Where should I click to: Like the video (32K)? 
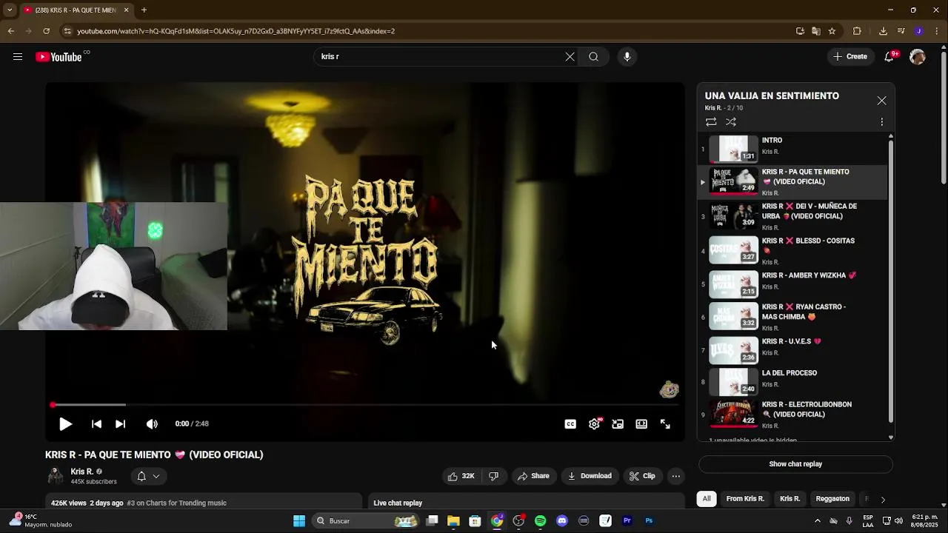461,476
